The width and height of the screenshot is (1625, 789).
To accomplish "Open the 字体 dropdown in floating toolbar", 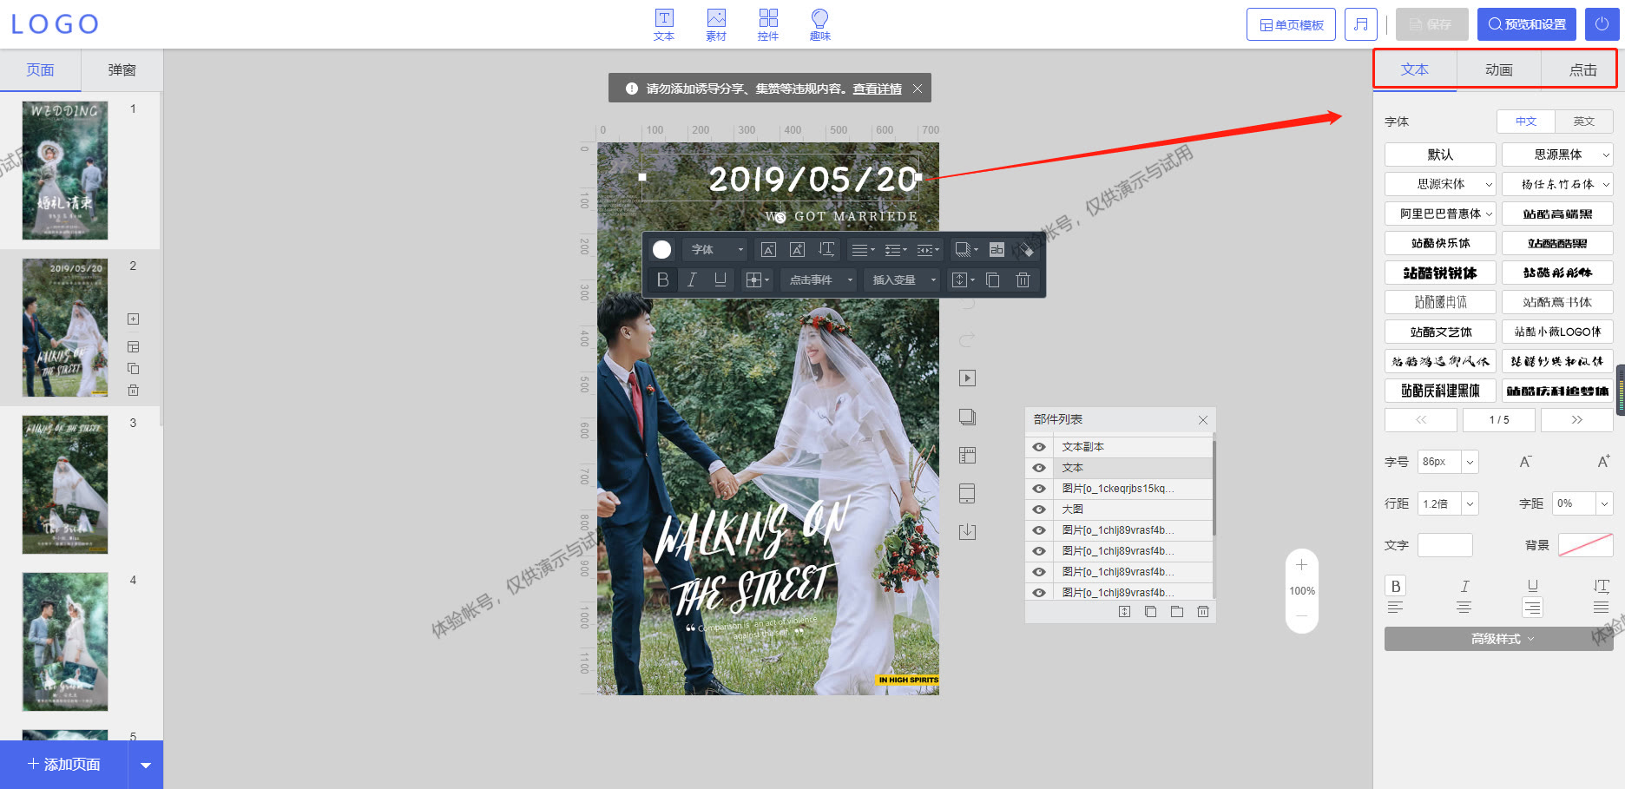I will pyautogui.click(x=714, y=249).
